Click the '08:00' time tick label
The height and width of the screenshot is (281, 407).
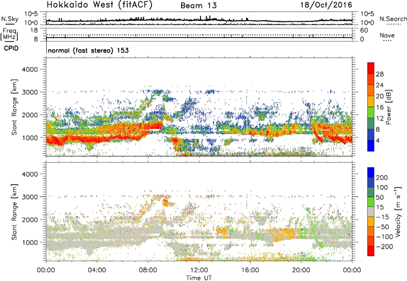coord(148,270)
